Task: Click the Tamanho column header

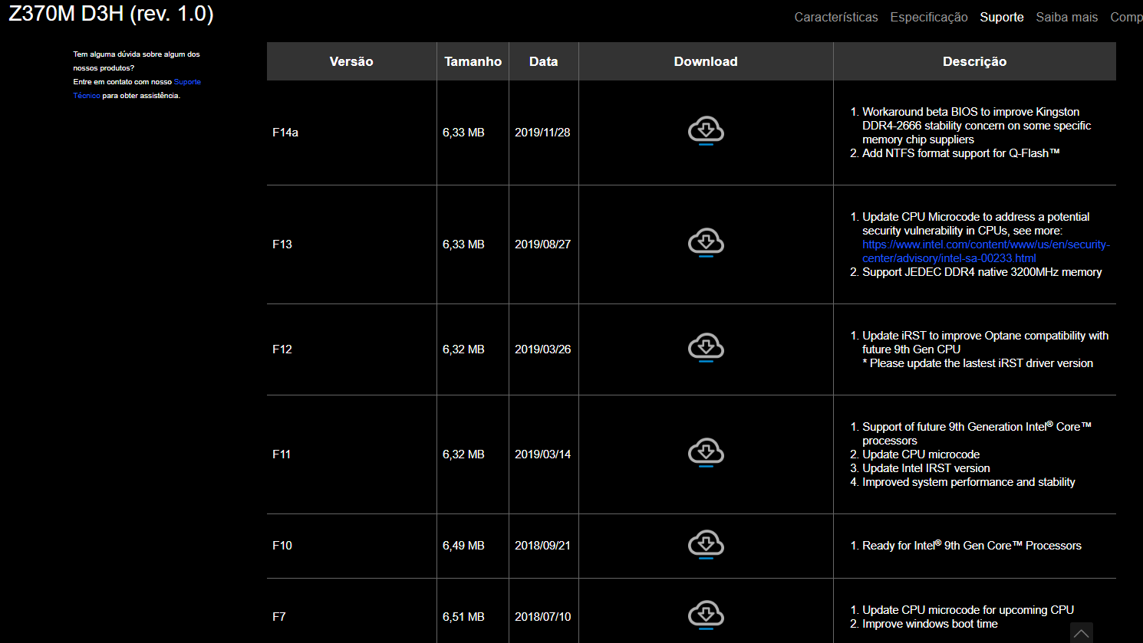Action: click(x=473, y=61)
